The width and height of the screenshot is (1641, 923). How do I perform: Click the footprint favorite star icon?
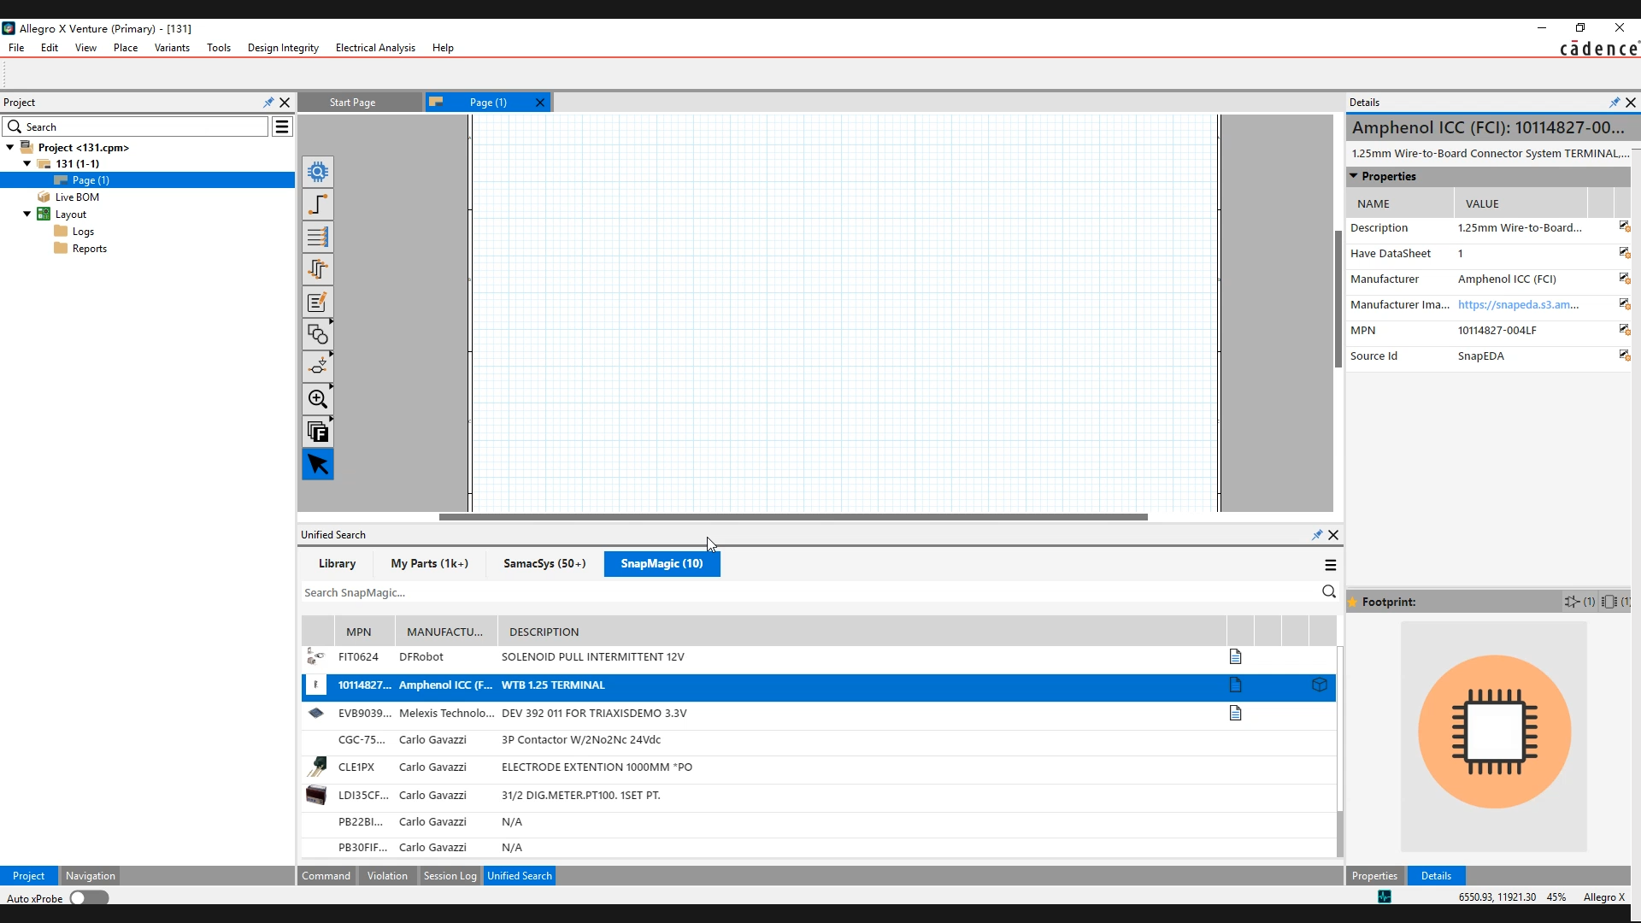(x=1353, y=603)
